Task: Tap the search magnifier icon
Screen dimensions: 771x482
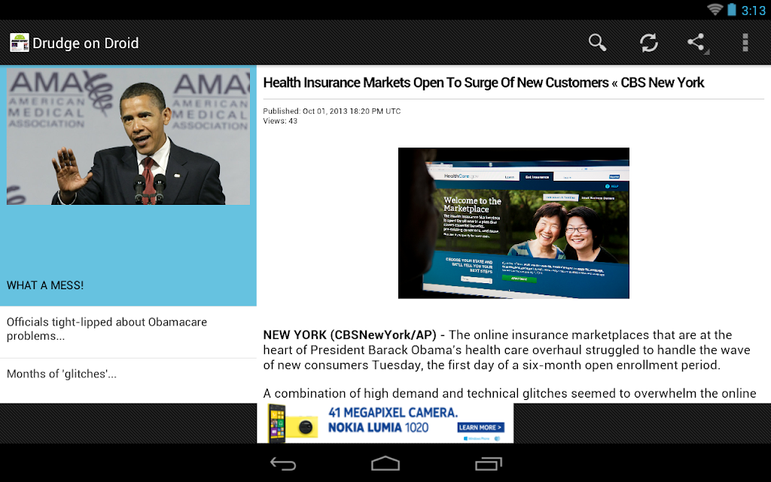Action: [597, 43]
